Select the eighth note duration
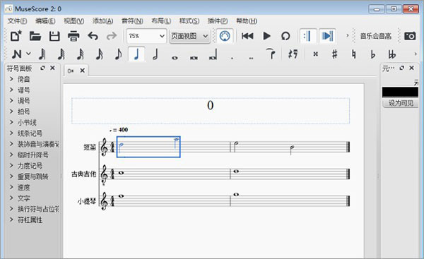The image size is (424, 259). pos(118,54)
